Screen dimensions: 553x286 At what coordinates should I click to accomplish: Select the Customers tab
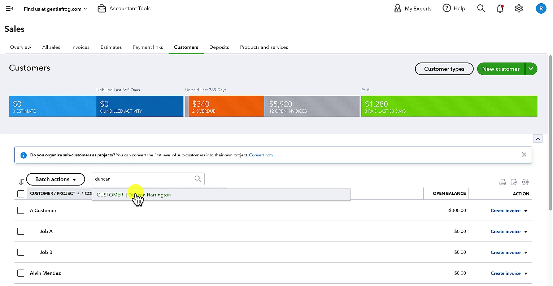(x=186, y=47)
